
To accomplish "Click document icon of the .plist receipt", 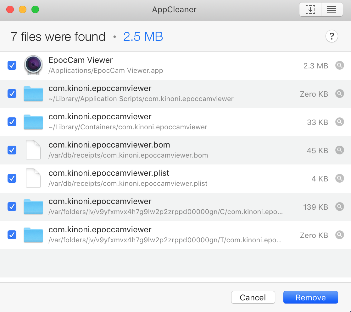I will pyautogui.click(x=33, y=178).
